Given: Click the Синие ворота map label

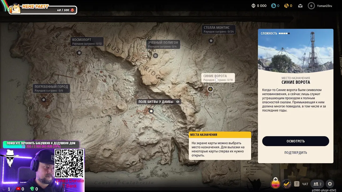Looking at the screenshot, I should point(218,78).
